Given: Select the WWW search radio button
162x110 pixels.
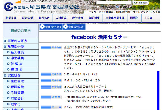Looking at the screenshot, I should pos(97,7).
